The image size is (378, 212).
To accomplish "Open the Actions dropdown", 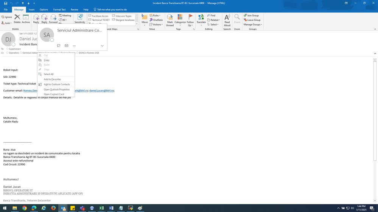I will [x=156, y=25].
